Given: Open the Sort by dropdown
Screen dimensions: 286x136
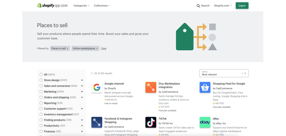Looking at the screenshot, I should [224, 73].
